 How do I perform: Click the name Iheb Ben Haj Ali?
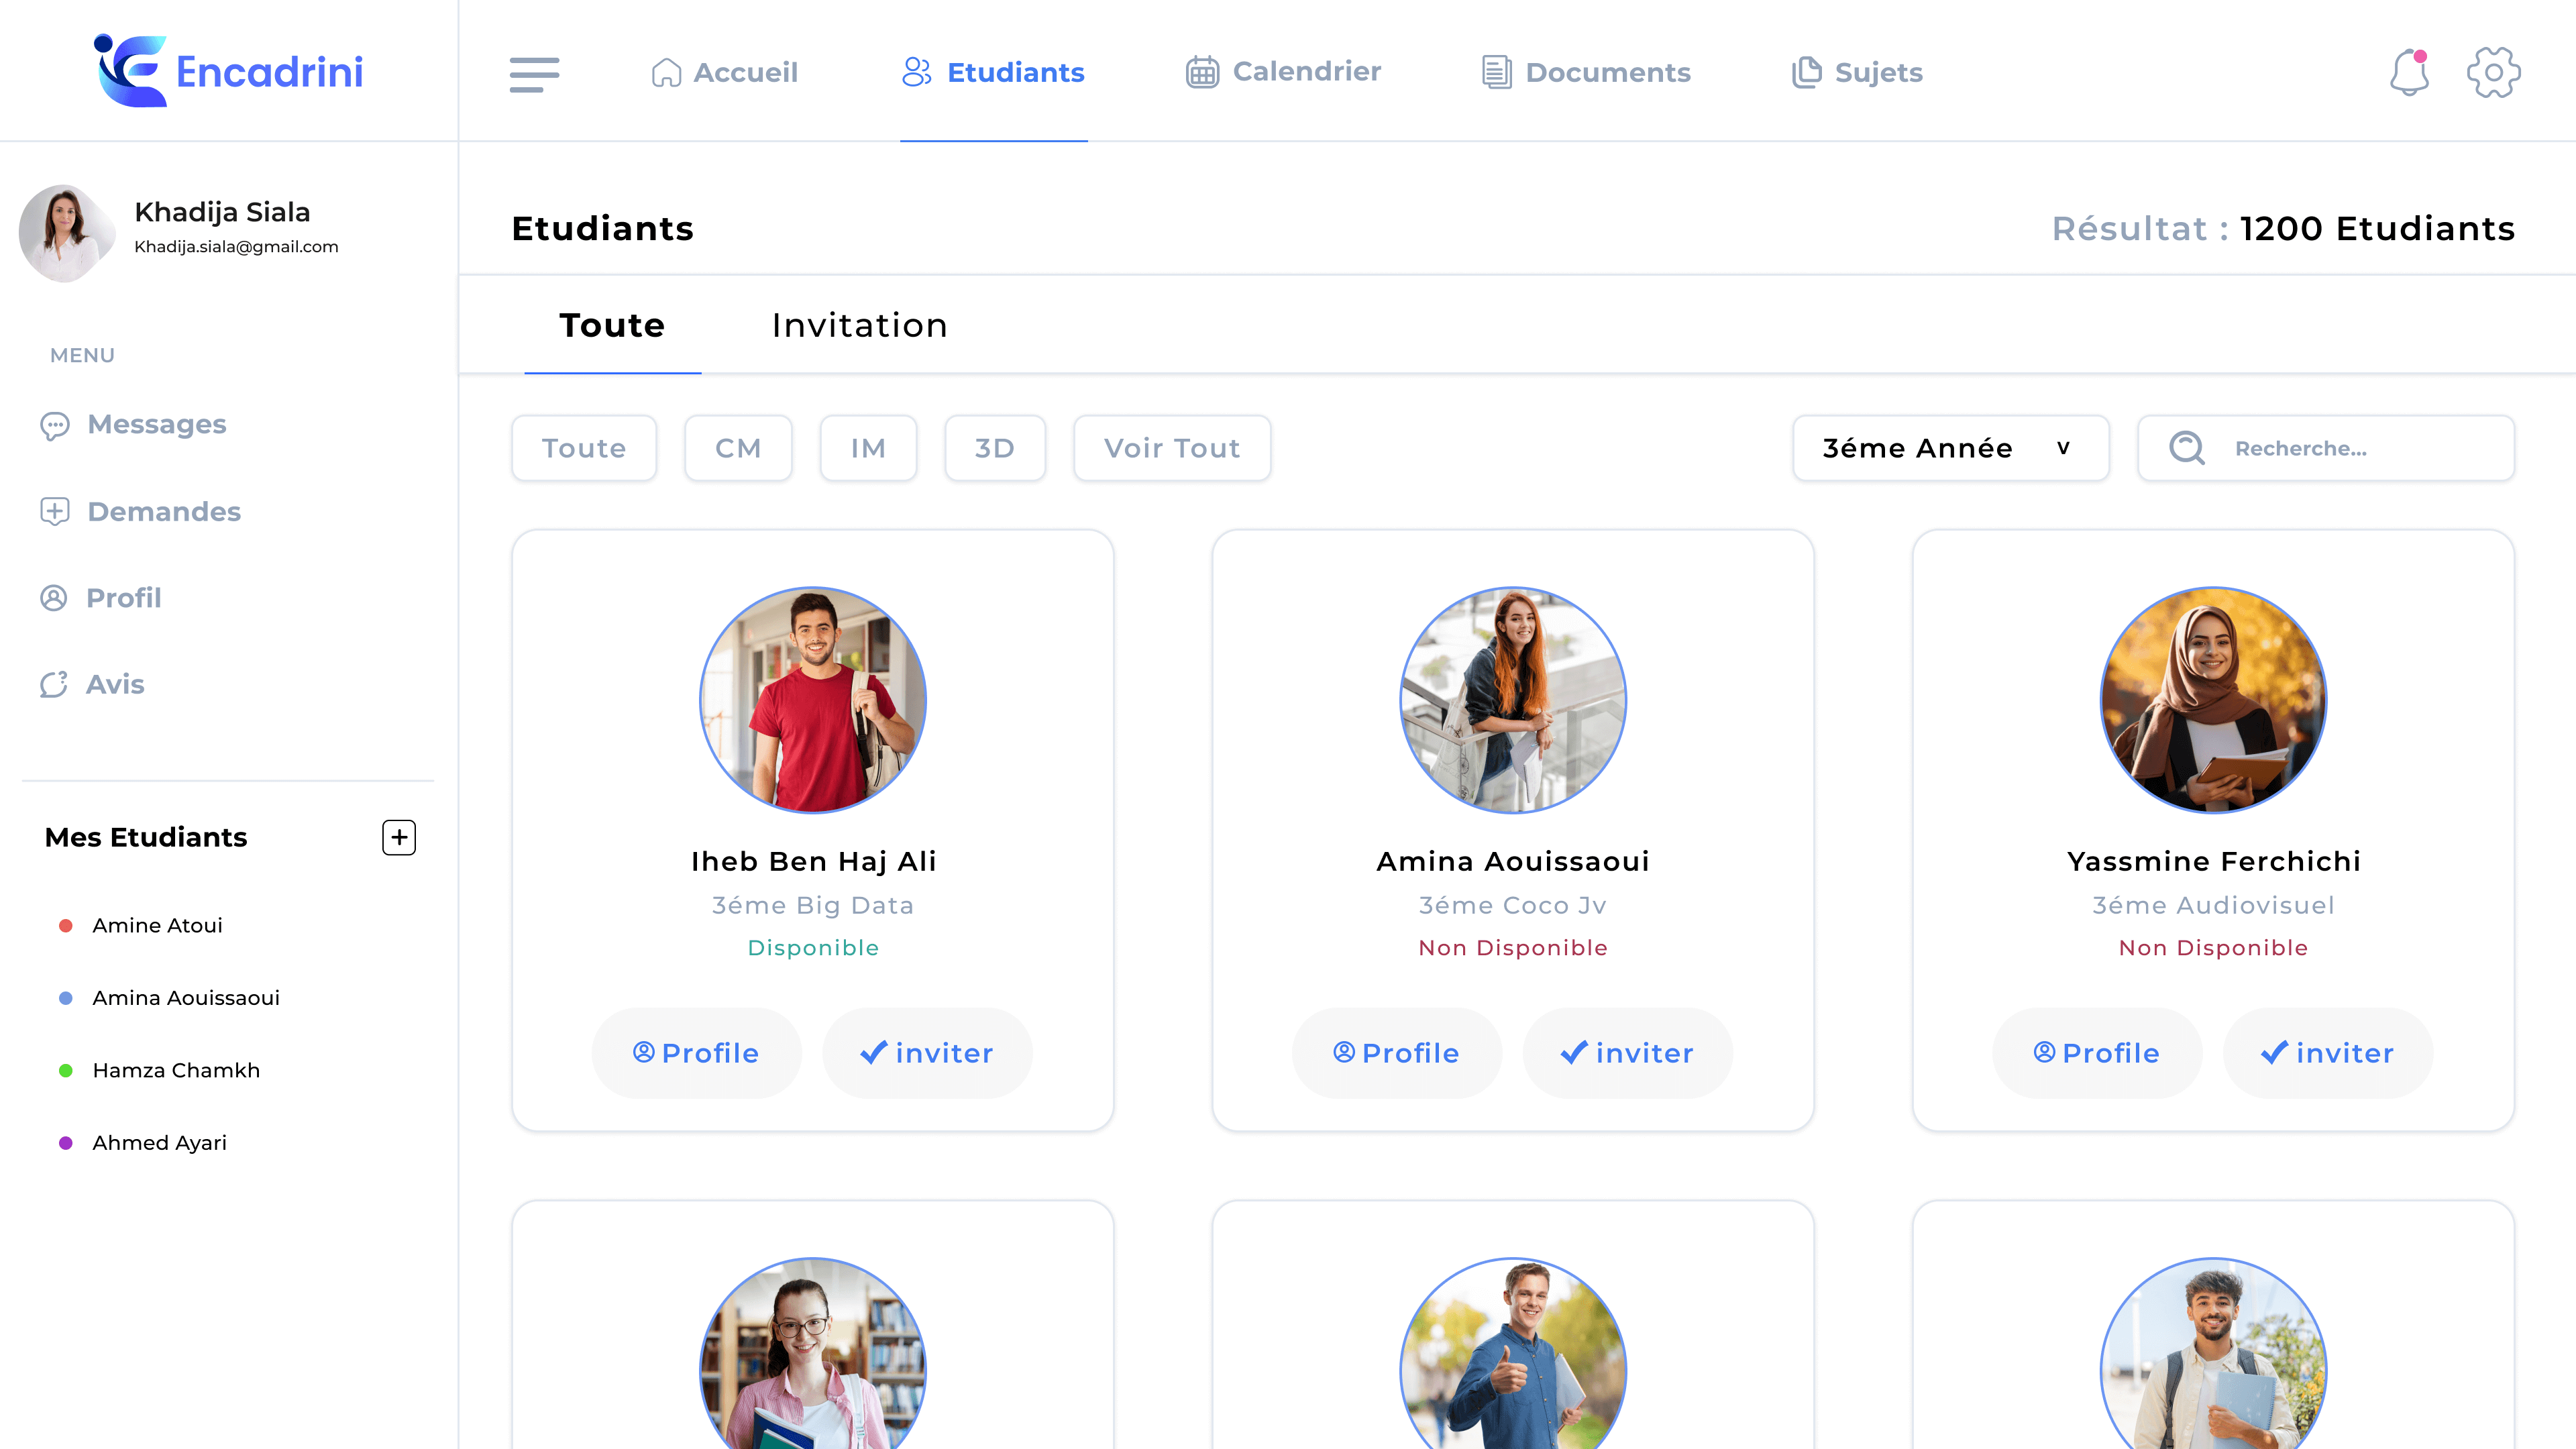(x=813, y=861)
